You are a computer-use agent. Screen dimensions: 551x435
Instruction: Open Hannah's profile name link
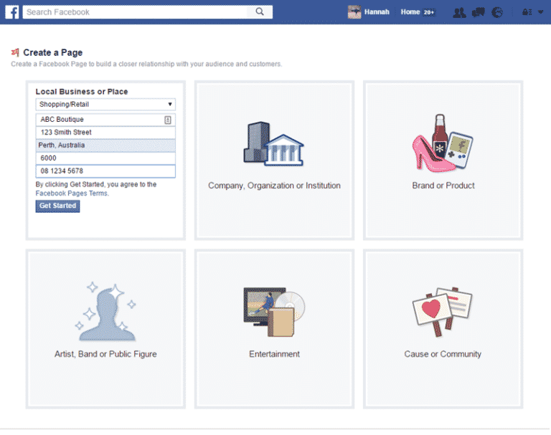tap(377, 12)
